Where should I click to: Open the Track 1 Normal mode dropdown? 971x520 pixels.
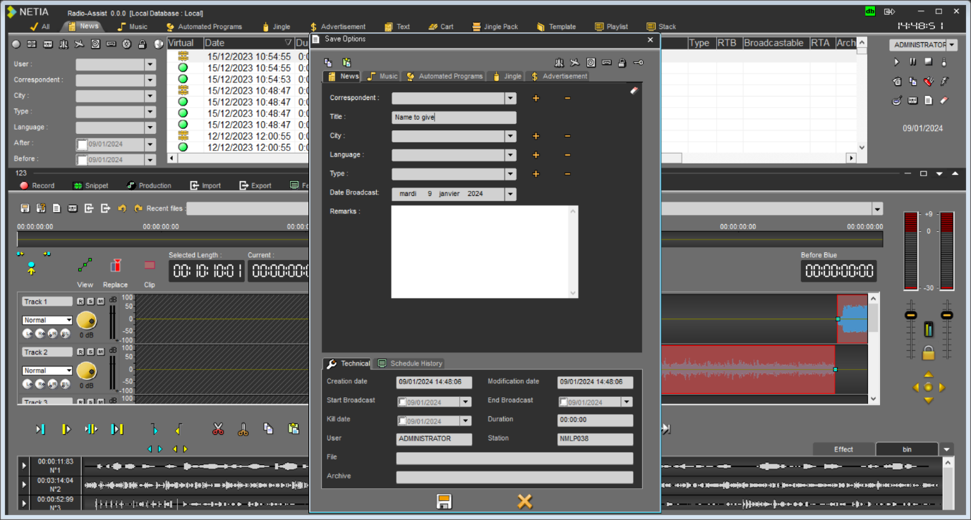[x=68, y=320]
